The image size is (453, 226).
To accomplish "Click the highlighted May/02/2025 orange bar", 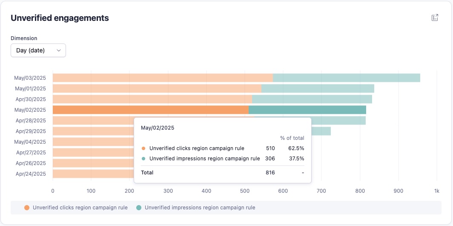I will click(x=151, y=110).
